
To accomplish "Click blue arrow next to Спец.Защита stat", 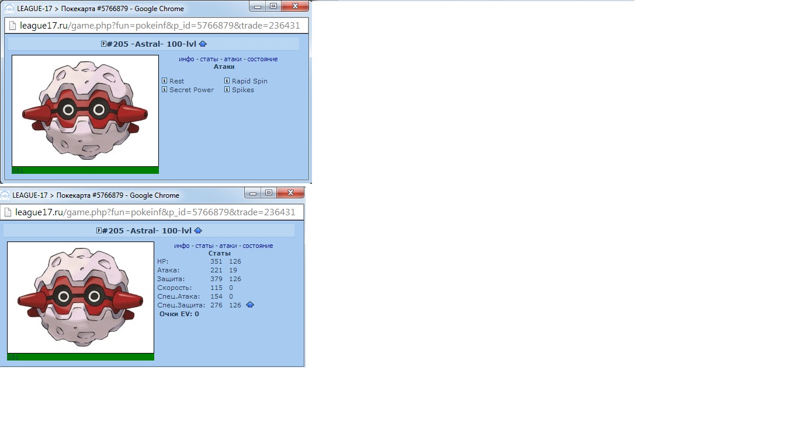I will pyautogui.click(x=250, y=304).
